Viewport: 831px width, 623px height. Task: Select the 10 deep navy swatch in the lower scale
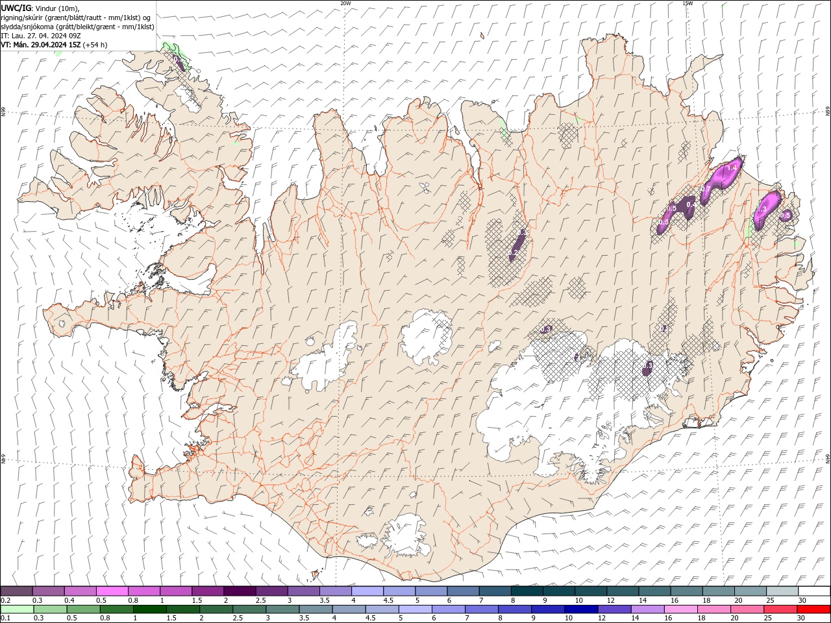pyautogui.click(x=580, y=609)
